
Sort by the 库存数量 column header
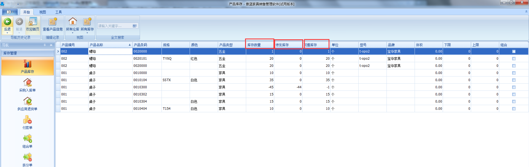[x=259, y=45]
